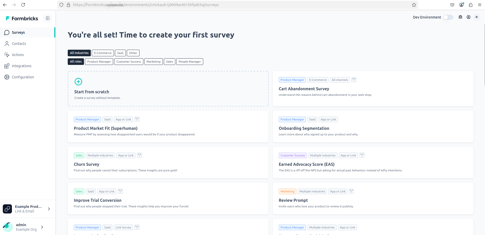Collapse the sidebar using the panel icon
This screenshot has width=485, height=235.
[48, 18]
